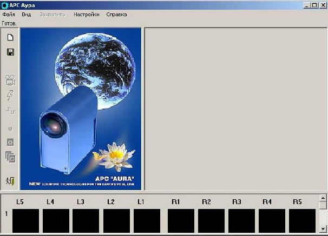Select the L3 finger thumbnail
Viewport: 328px width, 236px height.
(x=86, y=221)
